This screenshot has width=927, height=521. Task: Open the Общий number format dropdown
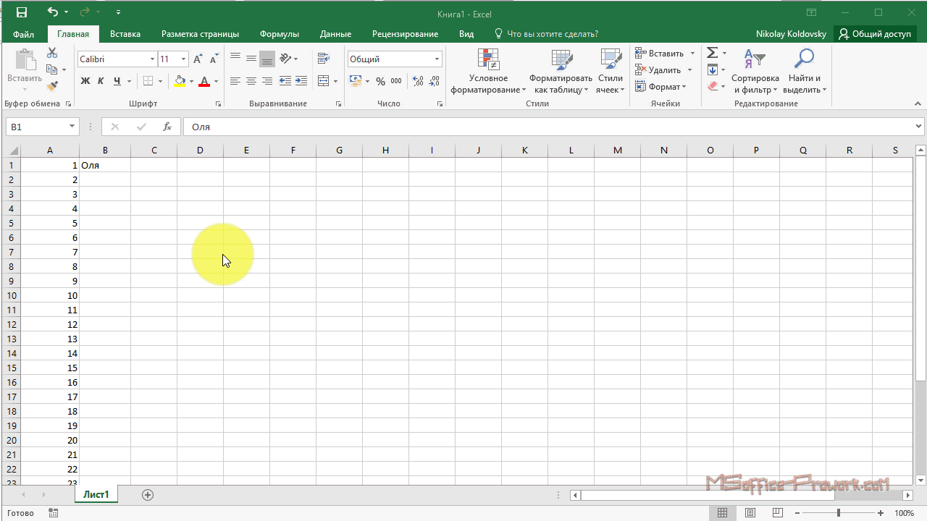coord(437,59)
